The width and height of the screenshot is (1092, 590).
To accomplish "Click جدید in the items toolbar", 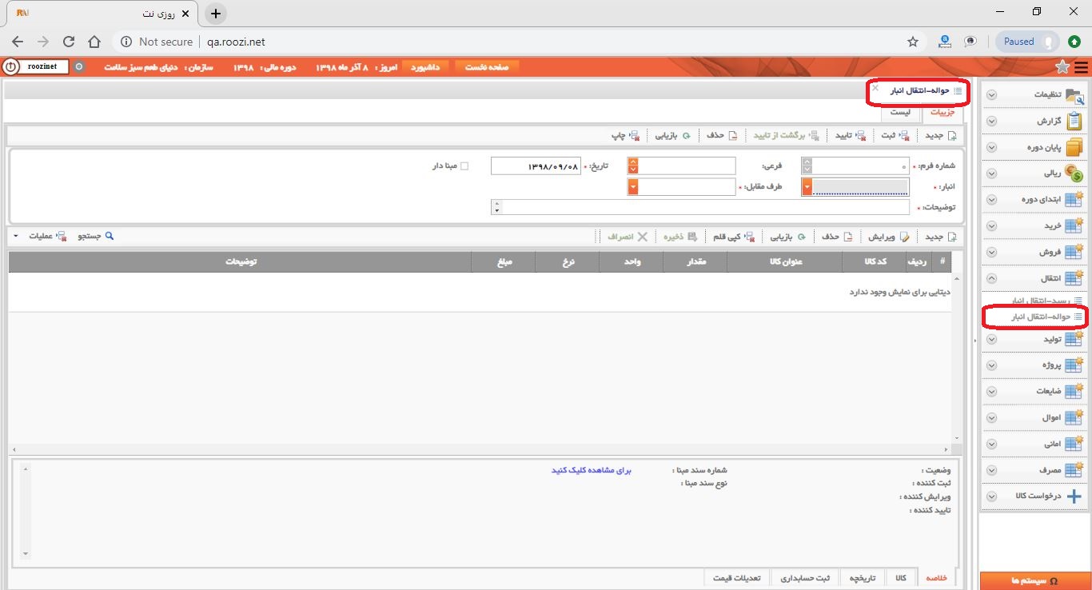I will [x=940, y=237].
